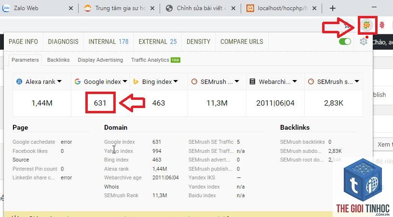Open the COMPARE URLS section

click(x=242, y=41)
